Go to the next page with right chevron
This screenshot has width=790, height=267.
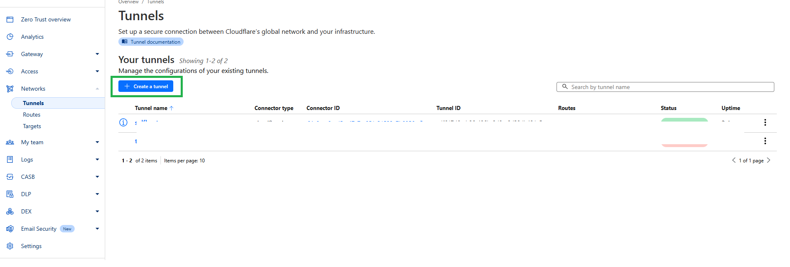tap(769, 160)
